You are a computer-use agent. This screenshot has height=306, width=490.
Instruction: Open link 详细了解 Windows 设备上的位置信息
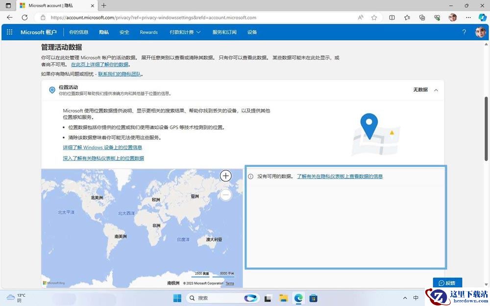[102, 147]
